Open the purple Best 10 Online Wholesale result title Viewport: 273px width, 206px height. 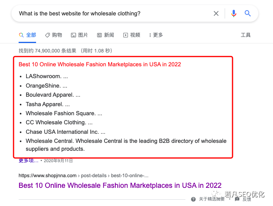point(120,185)
